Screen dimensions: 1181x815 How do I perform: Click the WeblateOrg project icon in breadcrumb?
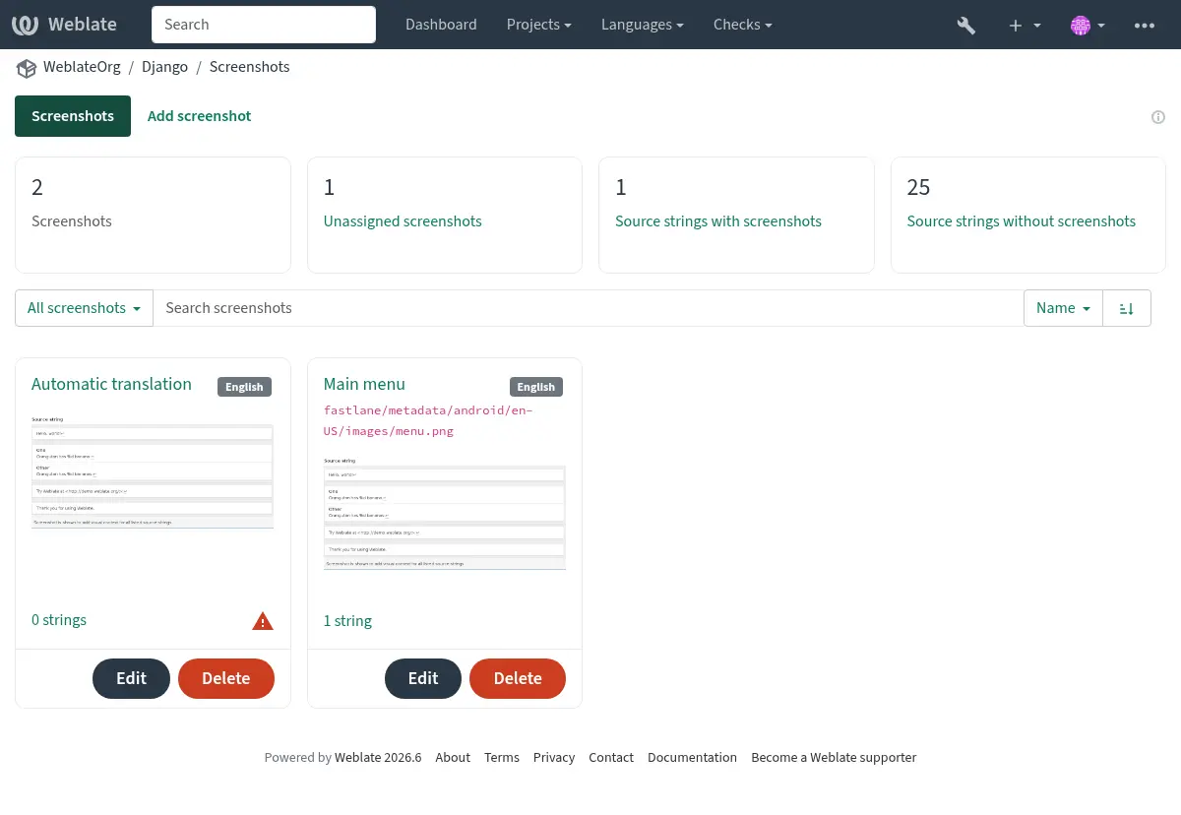tap(26, 68)
